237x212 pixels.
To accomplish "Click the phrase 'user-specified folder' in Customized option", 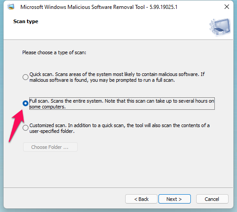I will (x=51, y=131).
